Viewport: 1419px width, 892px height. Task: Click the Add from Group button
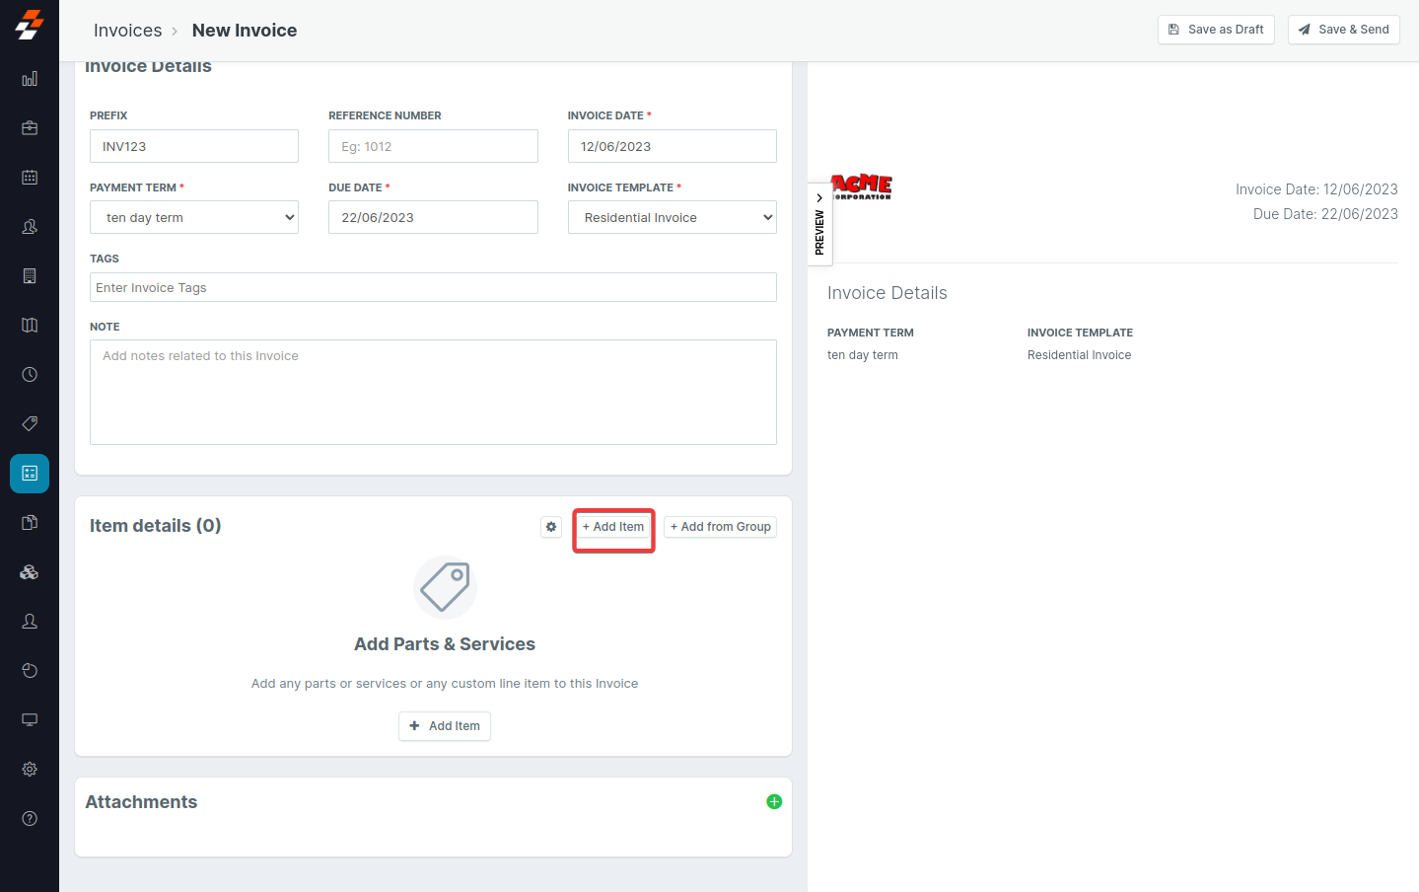click(x=720, y=527)
